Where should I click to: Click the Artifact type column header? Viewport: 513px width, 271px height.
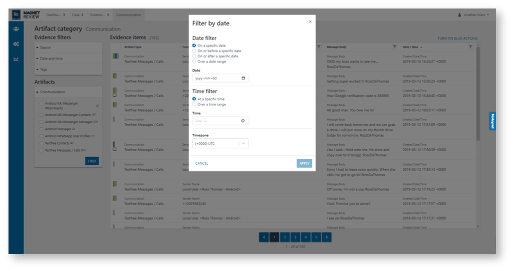pyautogui.click(x=133, y=47)
